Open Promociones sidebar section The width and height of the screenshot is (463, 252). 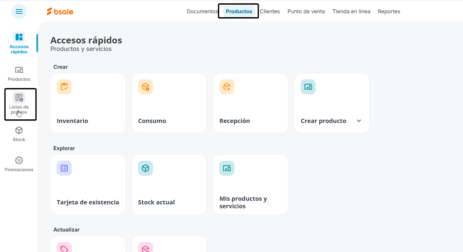pos(19,164)
